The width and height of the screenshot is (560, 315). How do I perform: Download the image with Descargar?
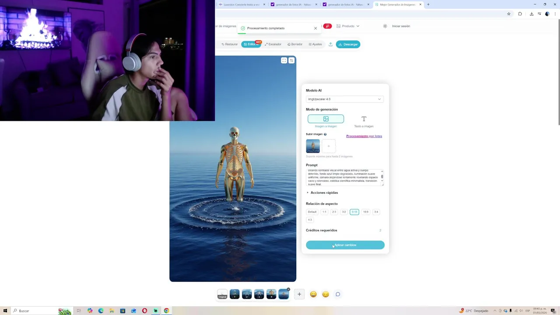point(348,44)
